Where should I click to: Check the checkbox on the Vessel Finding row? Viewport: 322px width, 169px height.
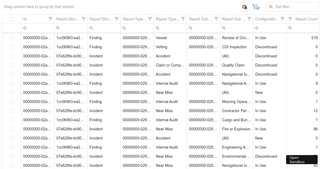pyautogui.click(x=12, y=38)
